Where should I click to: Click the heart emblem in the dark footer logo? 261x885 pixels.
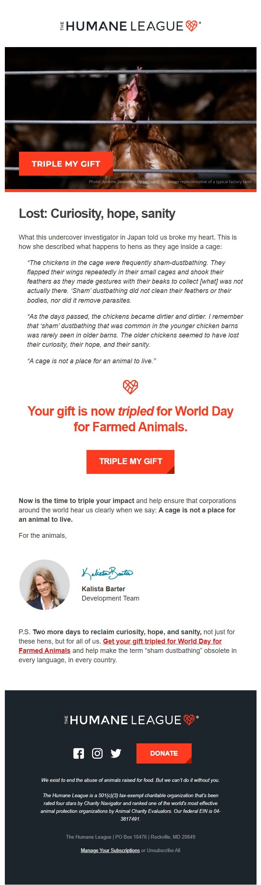pos(189,720)
